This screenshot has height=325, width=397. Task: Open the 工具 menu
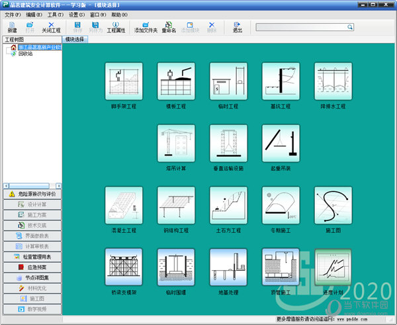56,15
